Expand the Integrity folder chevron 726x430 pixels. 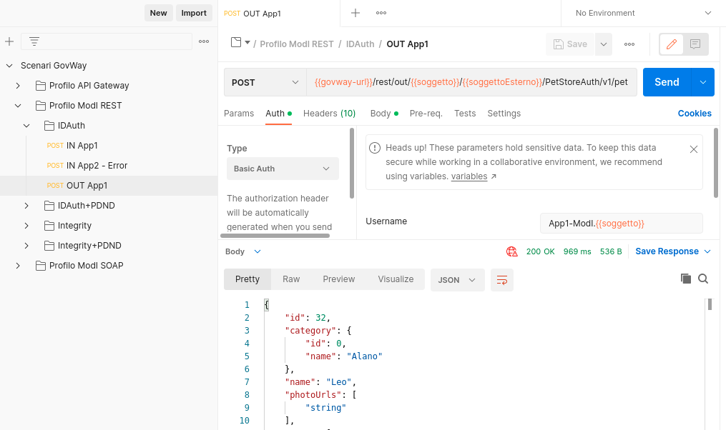(x=26, y=226)
